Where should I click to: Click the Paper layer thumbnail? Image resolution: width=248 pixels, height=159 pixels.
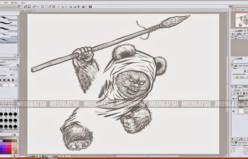click(x=241, y=111)
